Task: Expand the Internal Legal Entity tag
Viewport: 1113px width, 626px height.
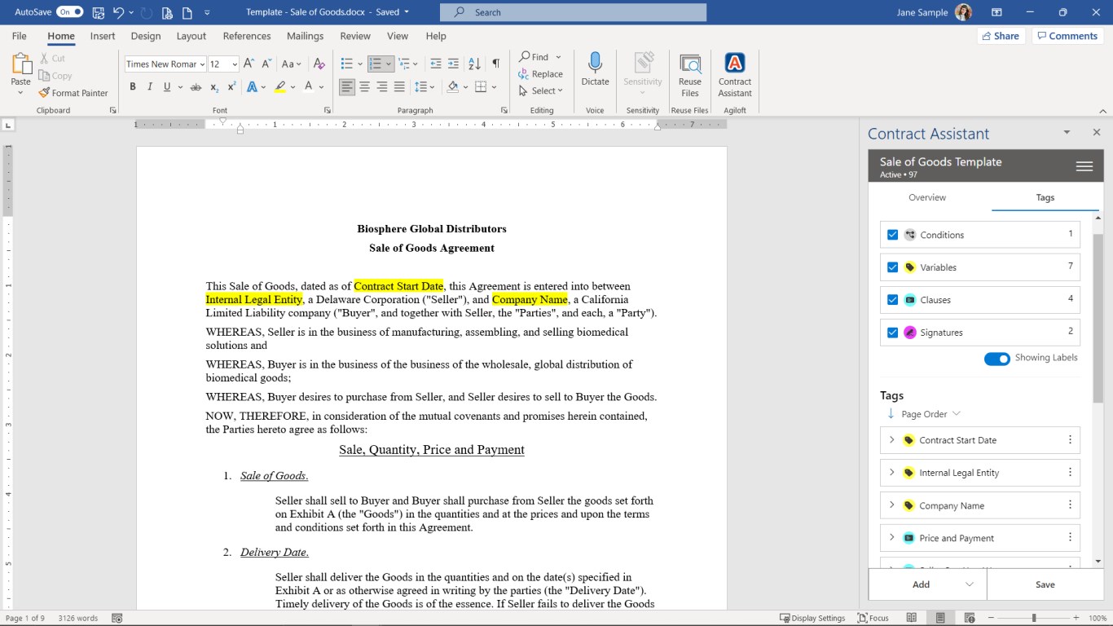Action: 891,473
